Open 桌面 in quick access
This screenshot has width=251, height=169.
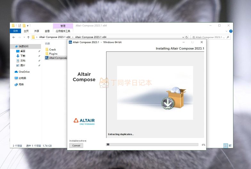click(x=23, y=51)
